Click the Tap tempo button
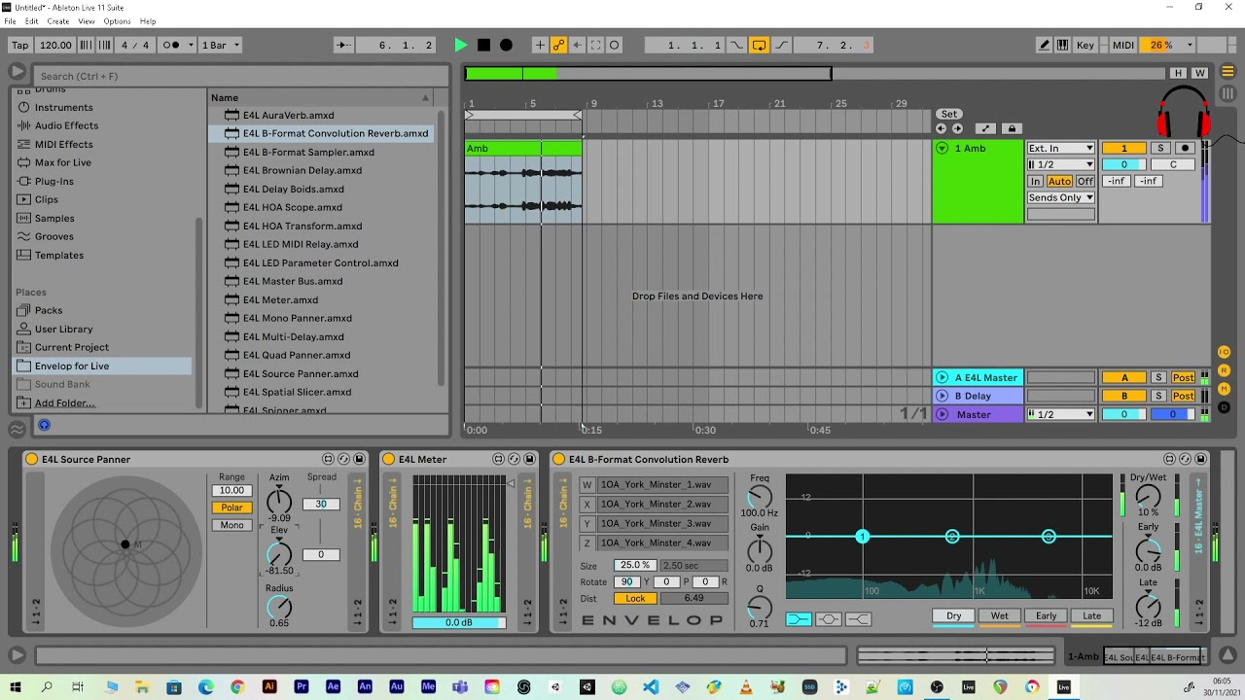 (x=19, y=45)
